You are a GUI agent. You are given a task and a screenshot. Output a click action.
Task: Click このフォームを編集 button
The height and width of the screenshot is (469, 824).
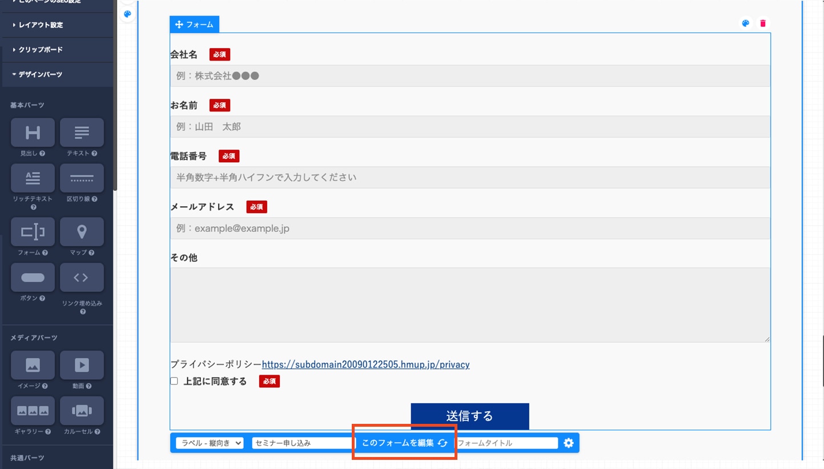point(404,443)
